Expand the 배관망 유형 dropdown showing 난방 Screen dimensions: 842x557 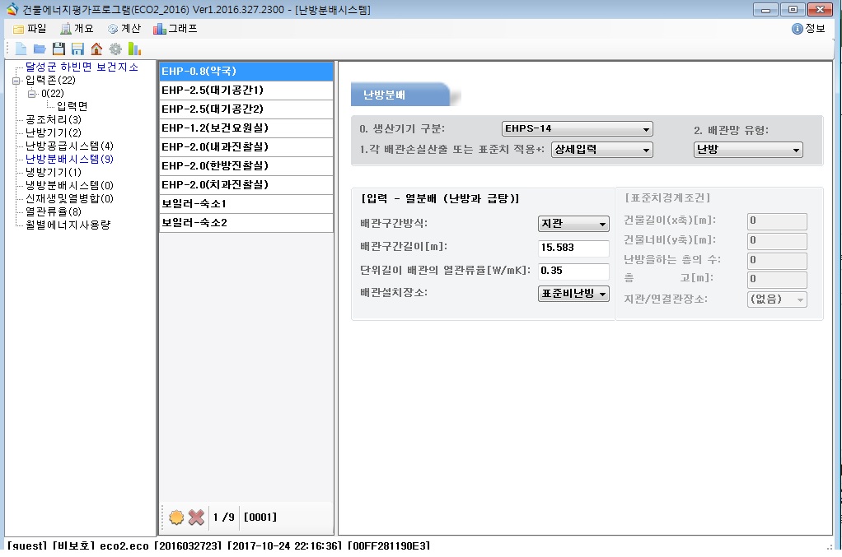click(x=748, y=150)
